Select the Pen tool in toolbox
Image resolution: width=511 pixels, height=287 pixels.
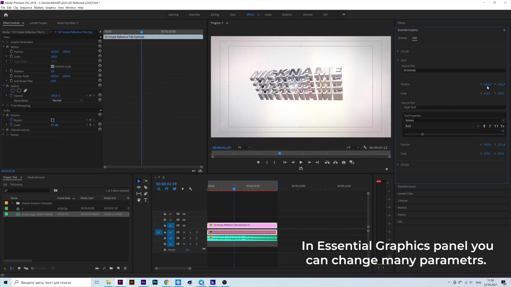click(x=146, y=194)
